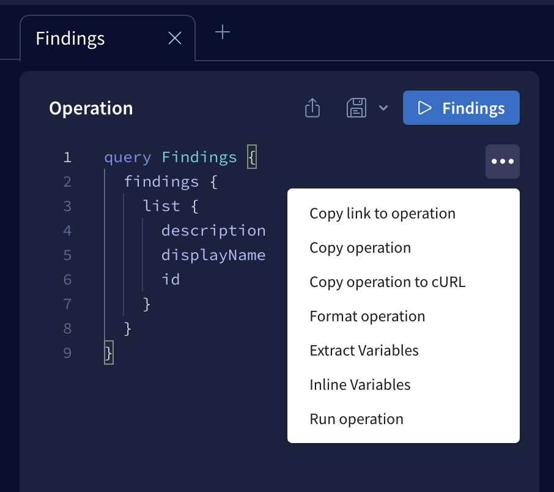Click the highlighted opening brace on line 1

click(x=252, y=157)
